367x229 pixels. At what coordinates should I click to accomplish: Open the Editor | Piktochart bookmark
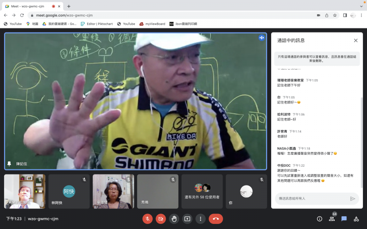[x=97, y=24]
